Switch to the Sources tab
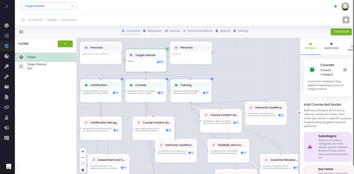The image size is (354, 174). click(x=172, y=31)
